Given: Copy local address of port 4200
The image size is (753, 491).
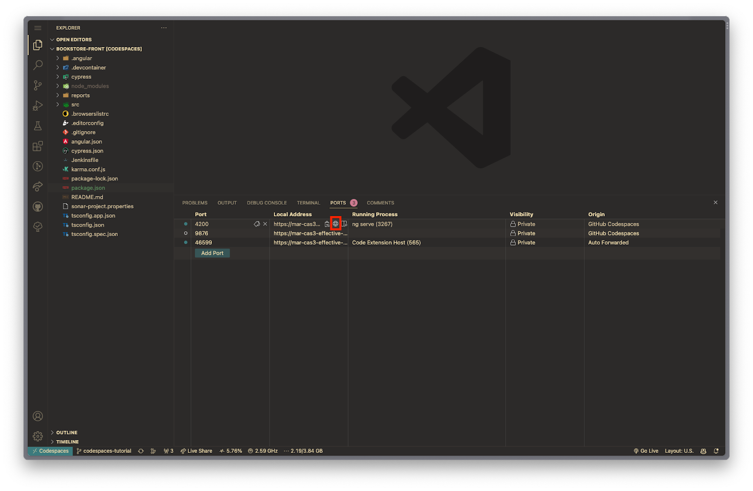Looking at the screenshot, I should click(x=327, y=224).
